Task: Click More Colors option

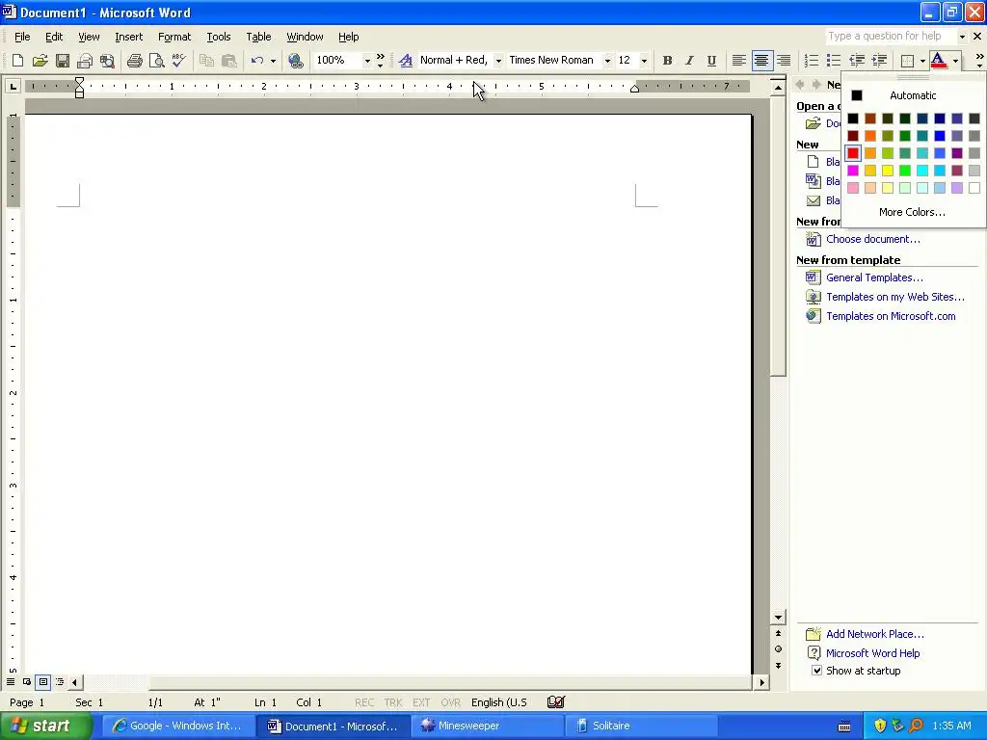Action: [x=913, y=212]
